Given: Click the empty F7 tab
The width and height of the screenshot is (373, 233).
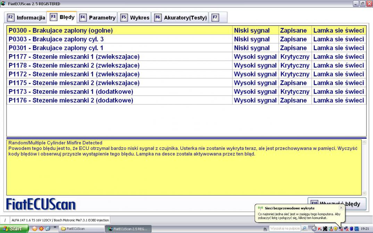Looking at the screenshot, I should pos(218,18).
